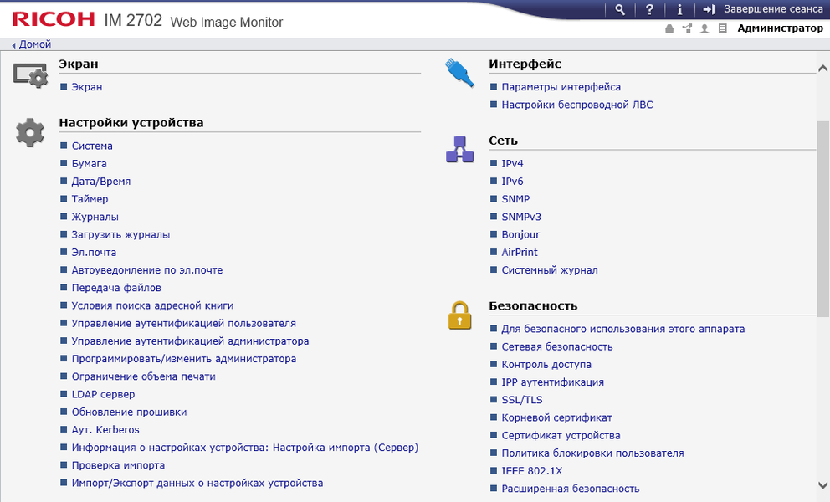Click the blue cable icon beside Интерфейс
The image size is (830, 502).
pyautogui.click(x=459, y=73)
